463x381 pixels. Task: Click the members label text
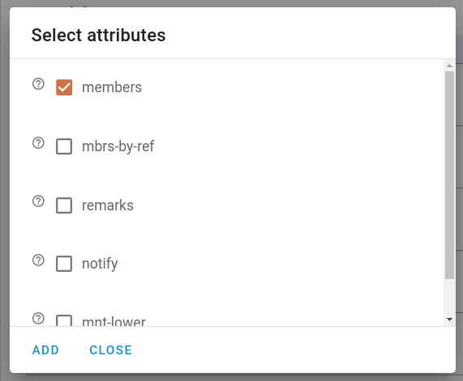point(112,87)
